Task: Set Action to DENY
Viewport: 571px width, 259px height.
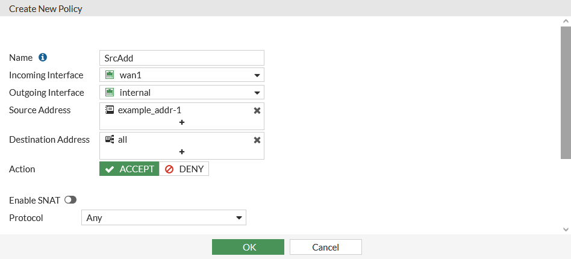Action: pyautogui.click(x=184, y=169)
